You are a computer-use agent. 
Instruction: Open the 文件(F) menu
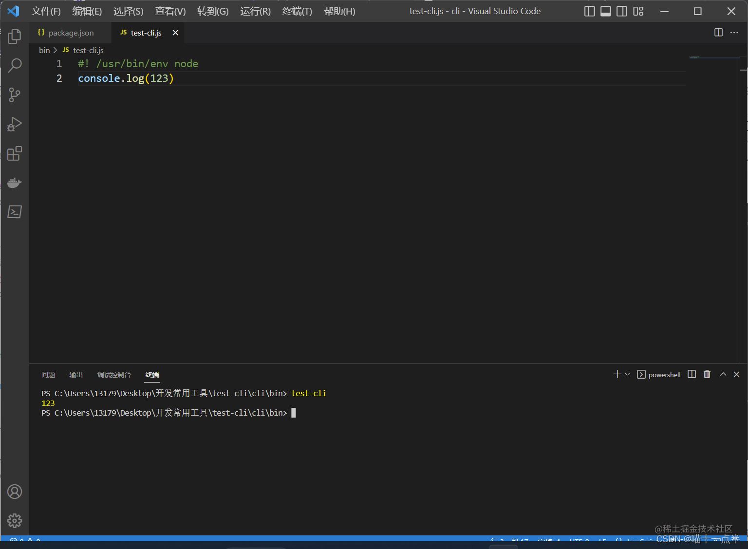(x=46, y=11)
